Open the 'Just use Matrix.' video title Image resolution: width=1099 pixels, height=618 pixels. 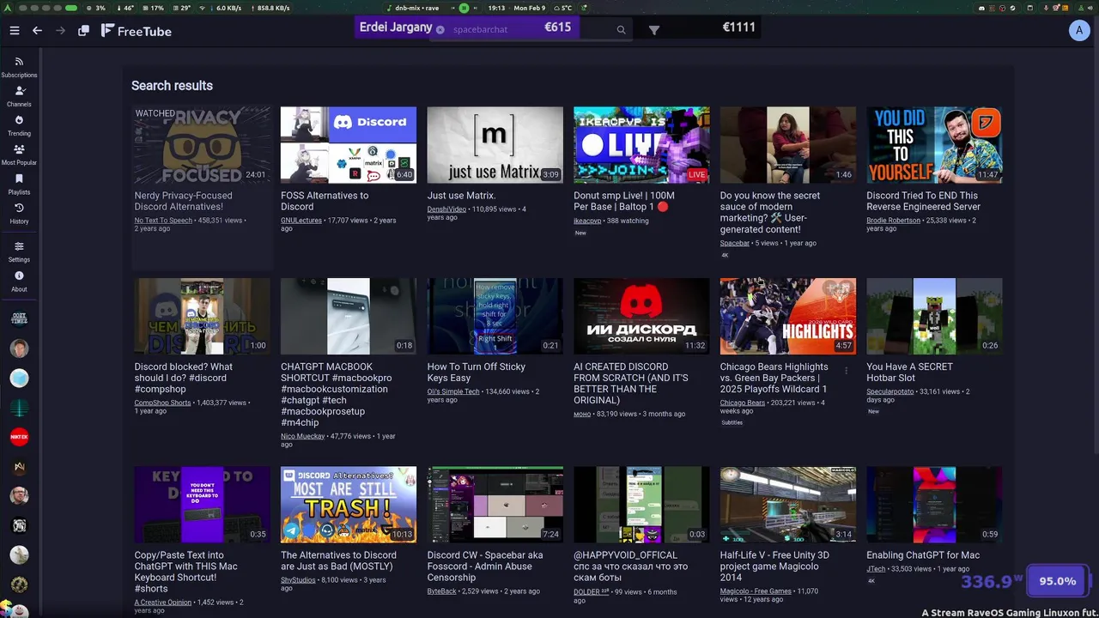[x=462, y=196]
